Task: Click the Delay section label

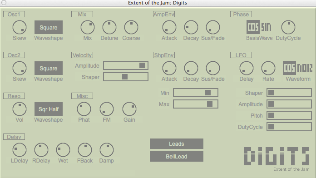Action: click(x=14, y=137)
